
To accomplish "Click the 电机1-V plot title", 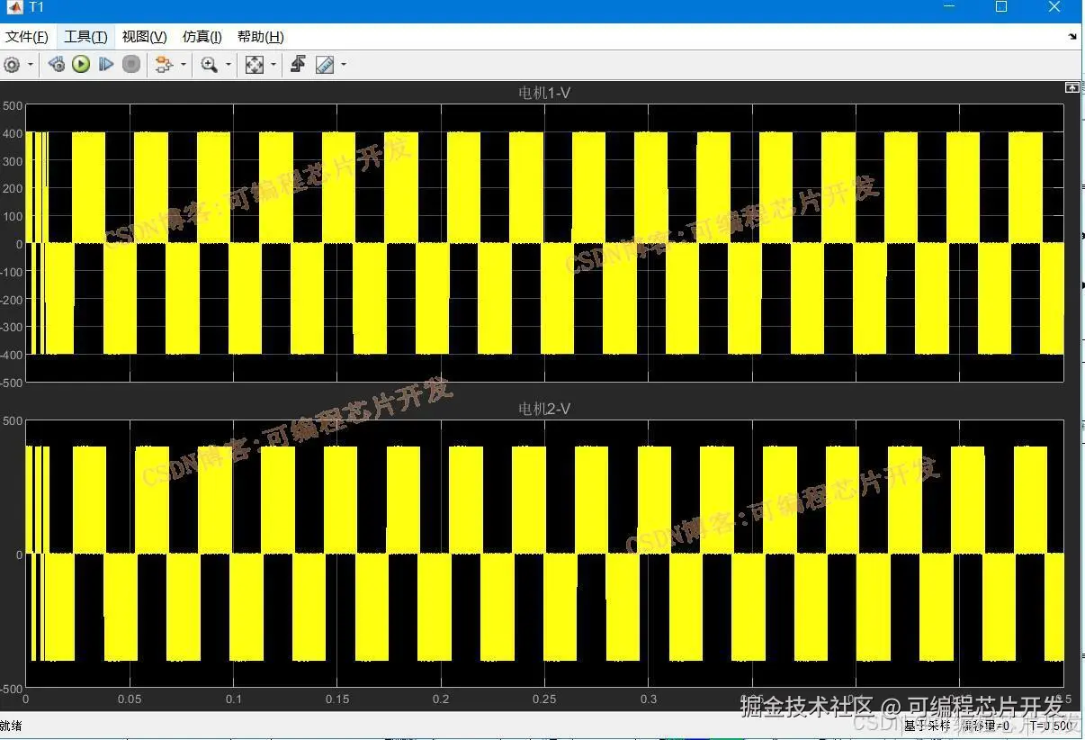I will coord(544,93).
